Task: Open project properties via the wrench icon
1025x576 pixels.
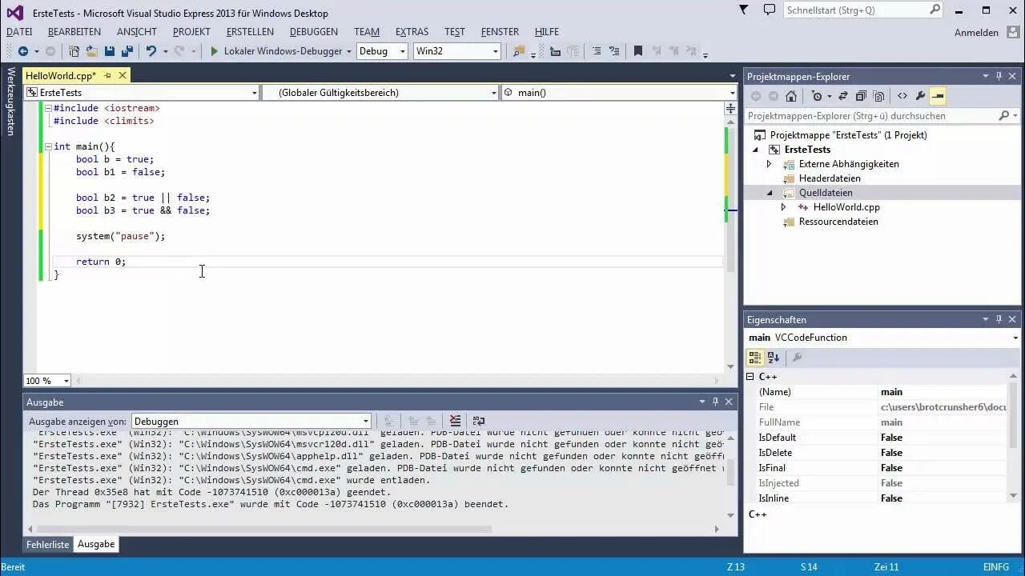Action: pos(920,96)
